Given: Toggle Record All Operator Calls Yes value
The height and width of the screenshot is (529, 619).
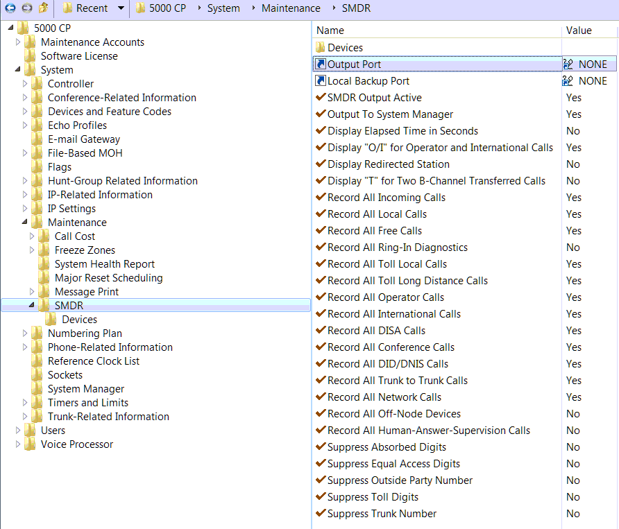Looking at the screenshot, I should coord(574,297).
